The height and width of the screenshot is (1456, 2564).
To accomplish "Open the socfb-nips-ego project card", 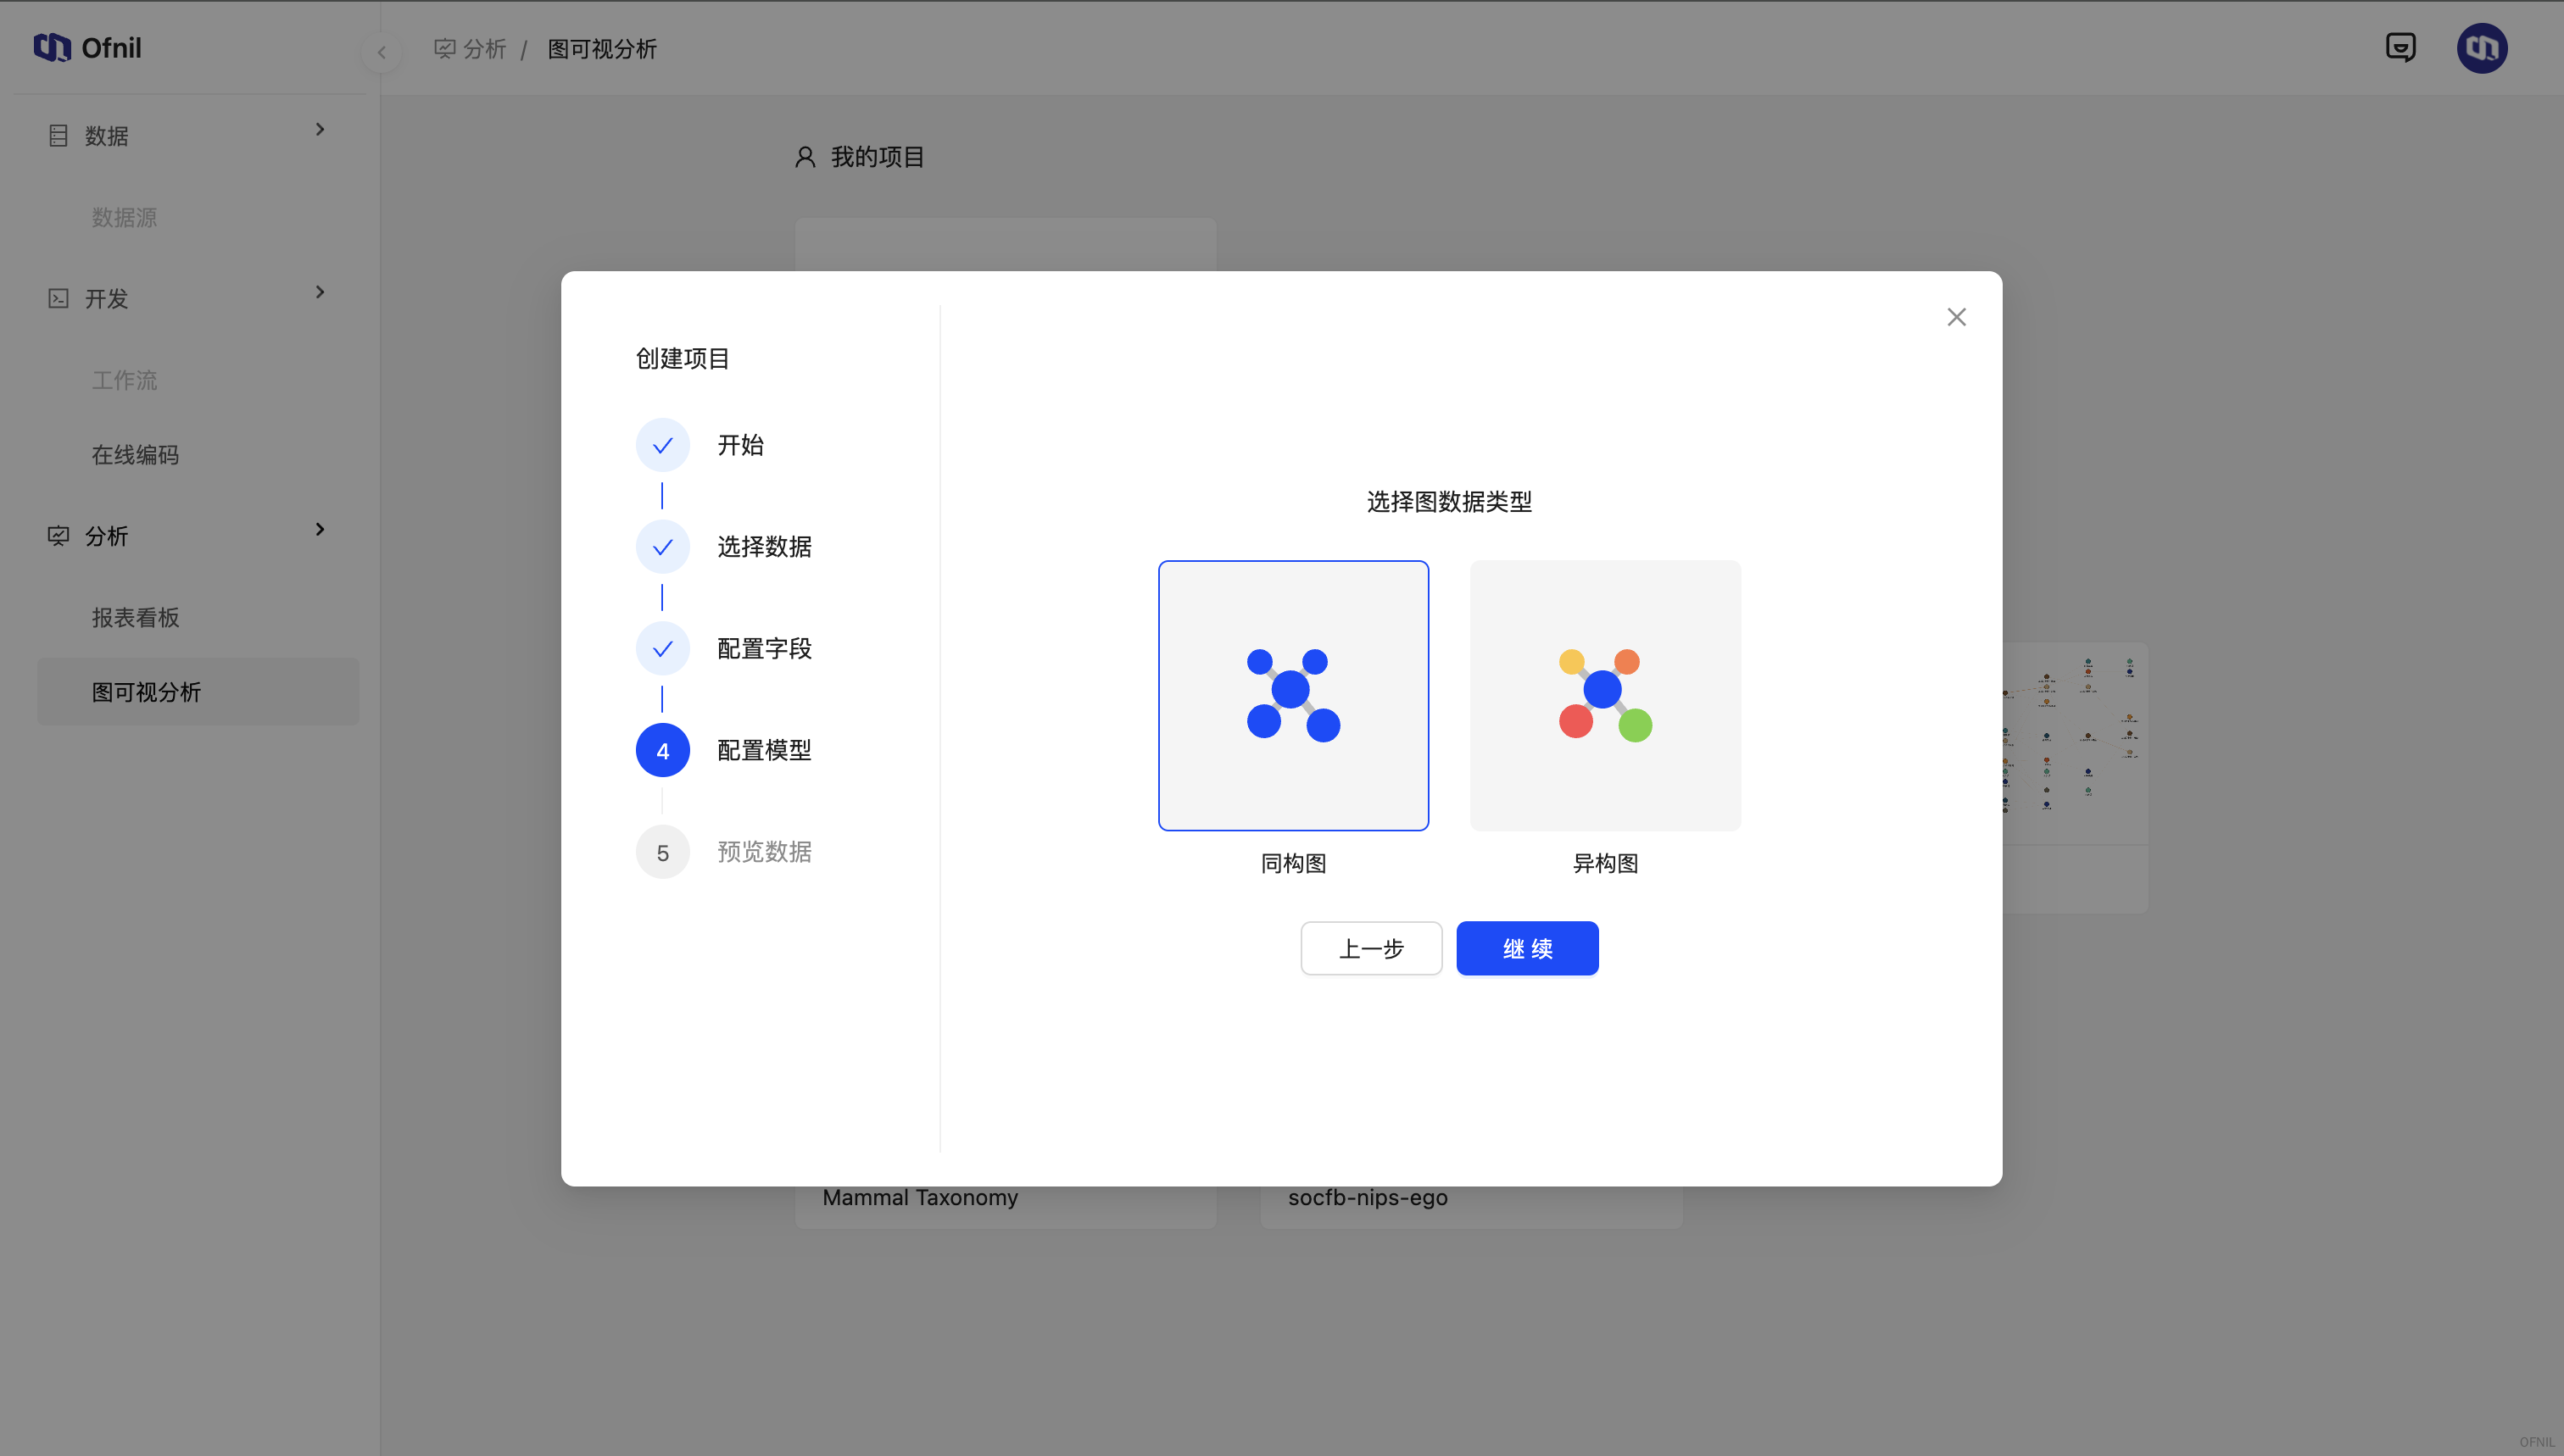I will coord(1470,1207).
